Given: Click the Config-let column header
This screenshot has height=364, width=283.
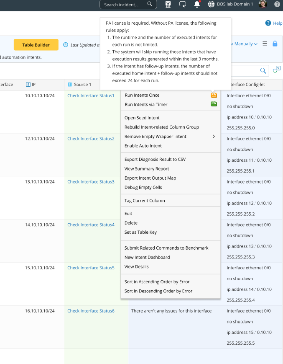Looking at the screenshot, I should 248,85.
